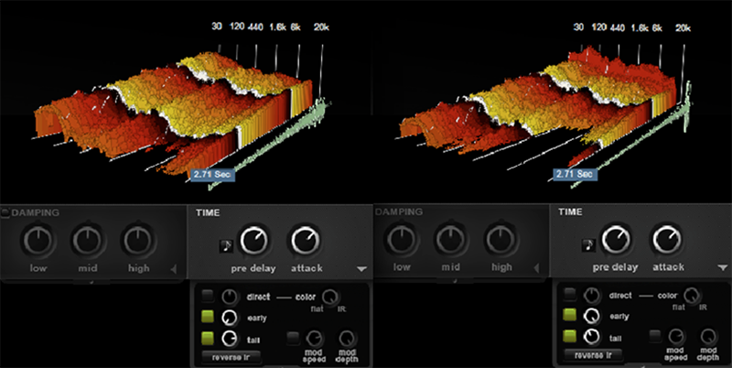Open the left DAMPING section header
This screenshot has height=368, width=732.
click(37, 212)
